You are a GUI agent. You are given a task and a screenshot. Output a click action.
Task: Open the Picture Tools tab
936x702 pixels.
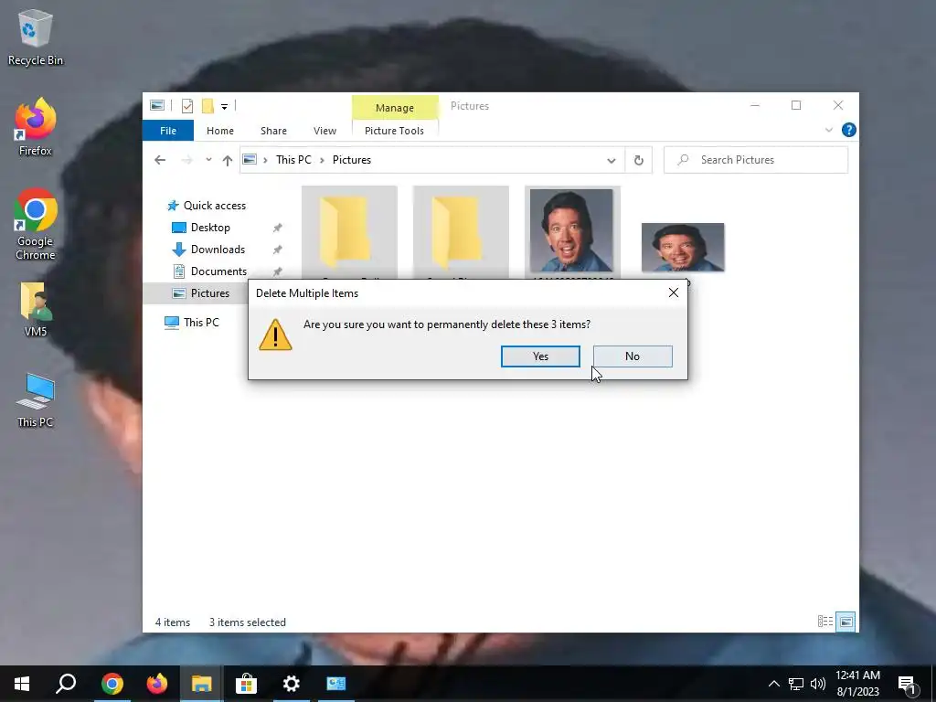click(x=394, y=130)
